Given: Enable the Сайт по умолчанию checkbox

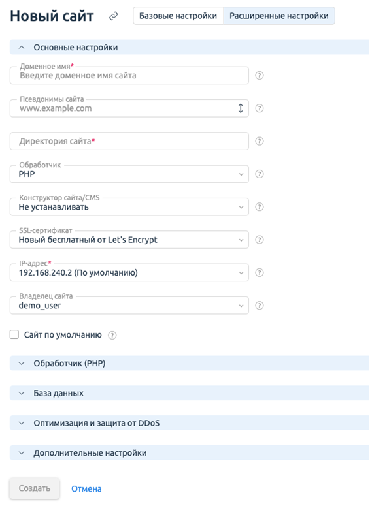Looking at the screenshot, I should [x=14, y=335].
